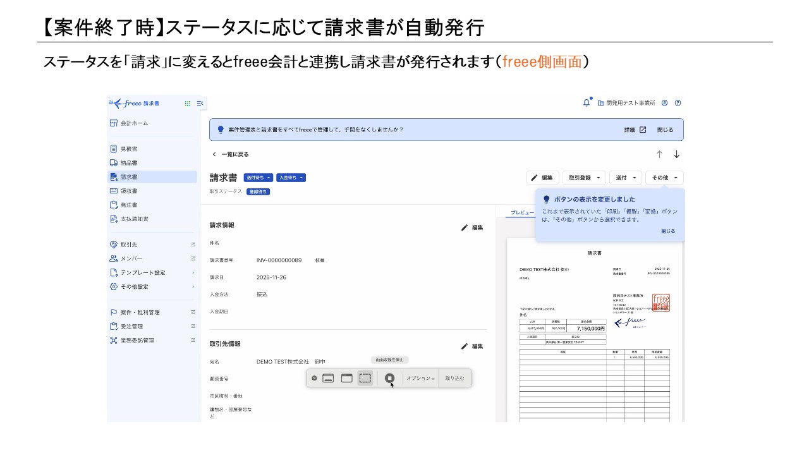Viewport: 809px width, 455px height.
Task: Switch capture mode to window recording
Action: click(347, 377)
